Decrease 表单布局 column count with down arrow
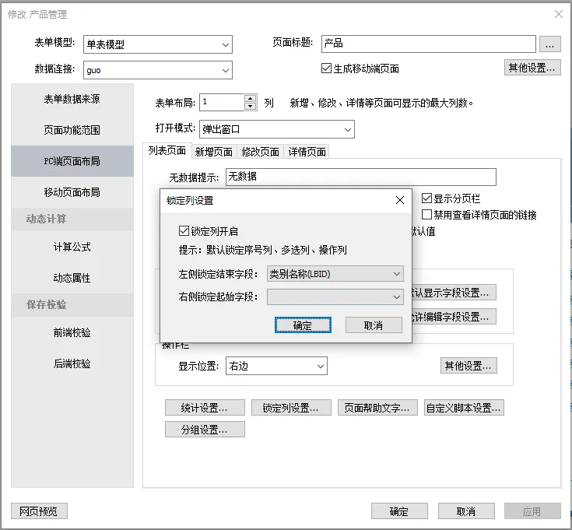572x530 pixels. point(251,106)
